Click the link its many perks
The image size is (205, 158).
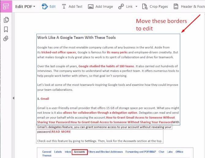coord(117,52)
